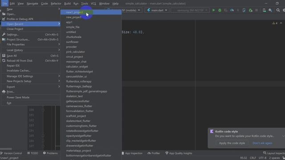The image size is (285, 160).
Task: Open the Edit menu
Action: tap(12, 4)
